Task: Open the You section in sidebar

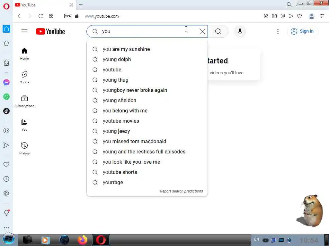Action: point(24,125)
